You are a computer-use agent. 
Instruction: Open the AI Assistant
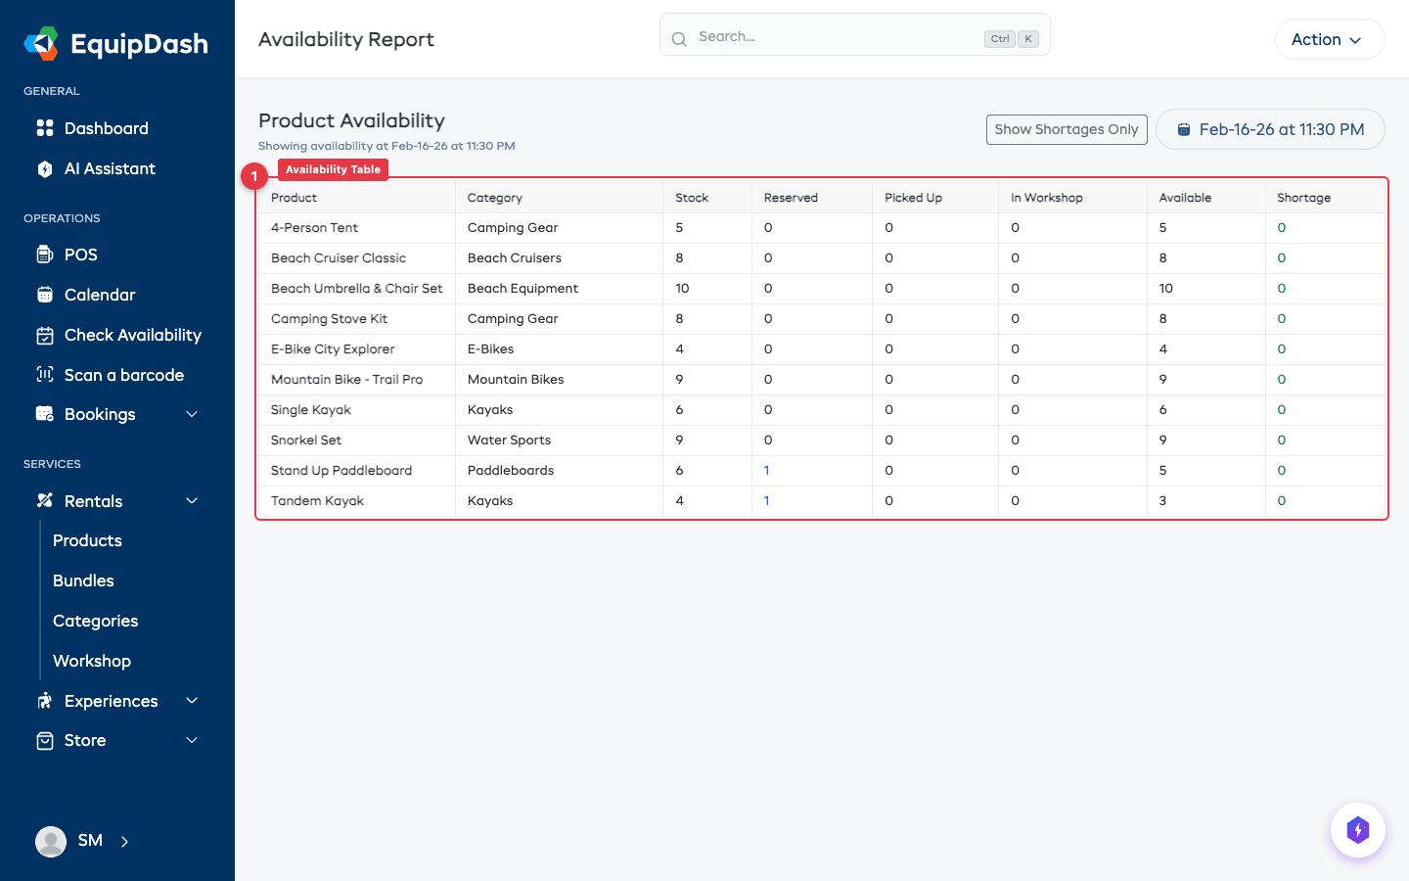pyautogui.click(x=108, y=168)
